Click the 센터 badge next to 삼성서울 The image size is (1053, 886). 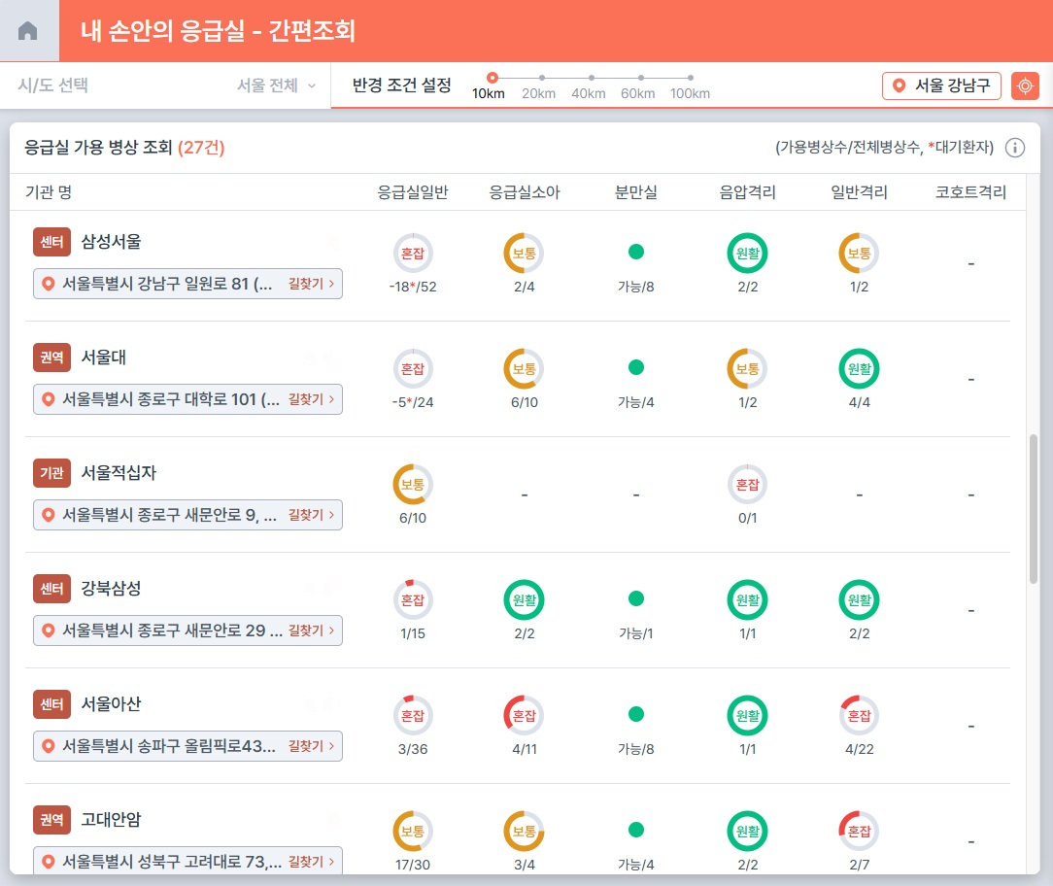[x=51, y=242]
